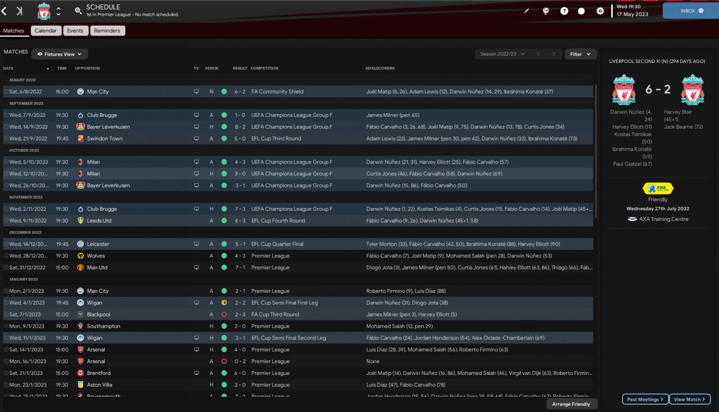Click the Past Meetings button
This screenshot has width=719, height=412.
(645, 400)
